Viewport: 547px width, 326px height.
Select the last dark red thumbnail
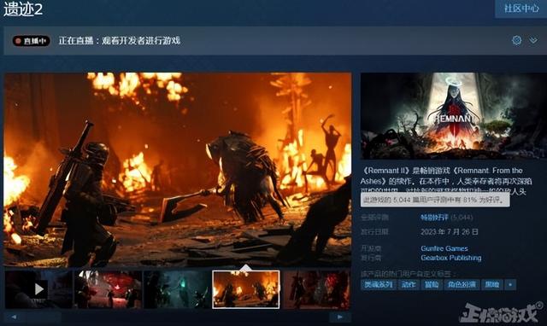point(317,289)
